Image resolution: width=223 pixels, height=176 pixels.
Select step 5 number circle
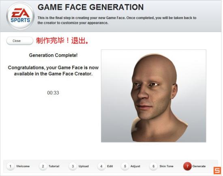[x=125, y=166]
